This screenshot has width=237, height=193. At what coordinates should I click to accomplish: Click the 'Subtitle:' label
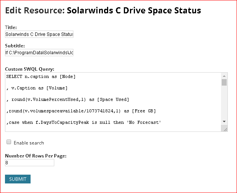[x=15, y=45]
